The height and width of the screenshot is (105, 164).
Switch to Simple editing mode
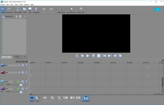pyautogui.click(x=3, y=10)
